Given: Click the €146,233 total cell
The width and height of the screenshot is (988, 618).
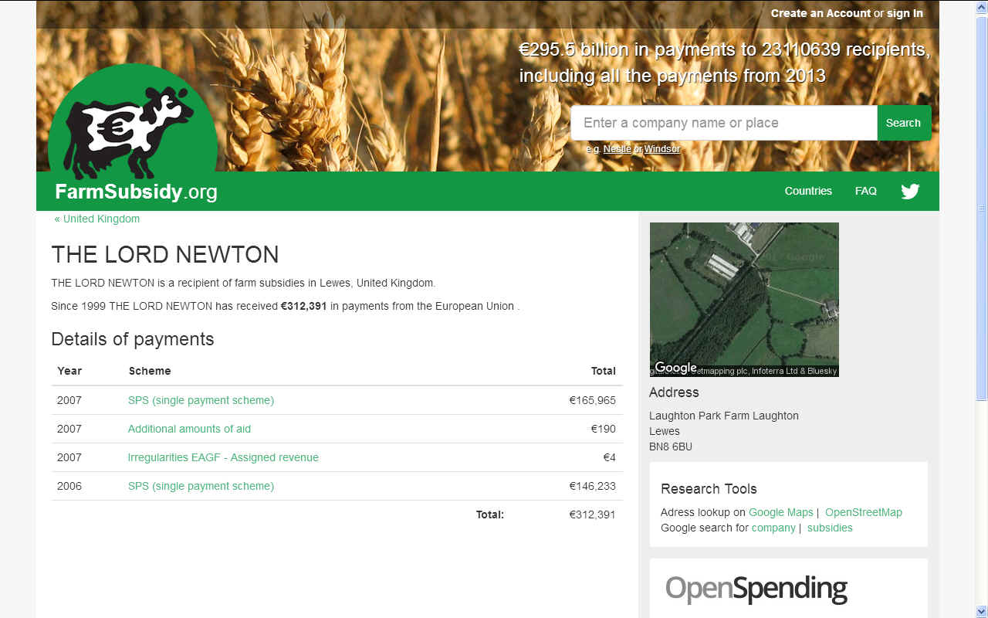Looking at the screenshot, I should pos(592,486).
